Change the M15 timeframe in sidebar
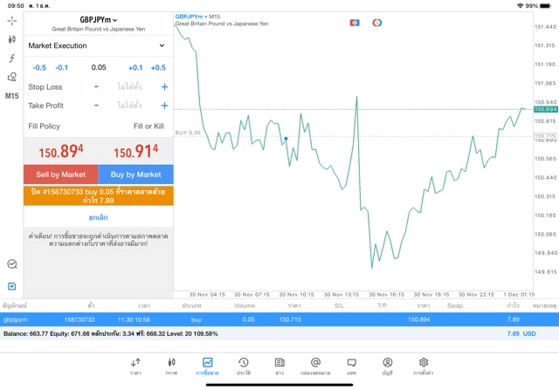 11,96
